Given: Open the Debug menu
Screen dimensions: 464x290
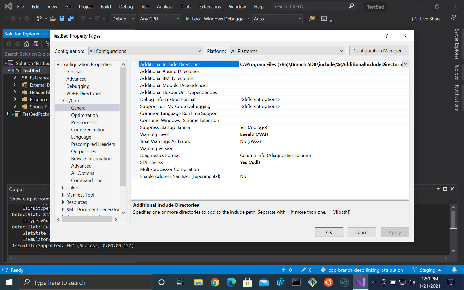Looking at the screenshot, I should [126, 6].
